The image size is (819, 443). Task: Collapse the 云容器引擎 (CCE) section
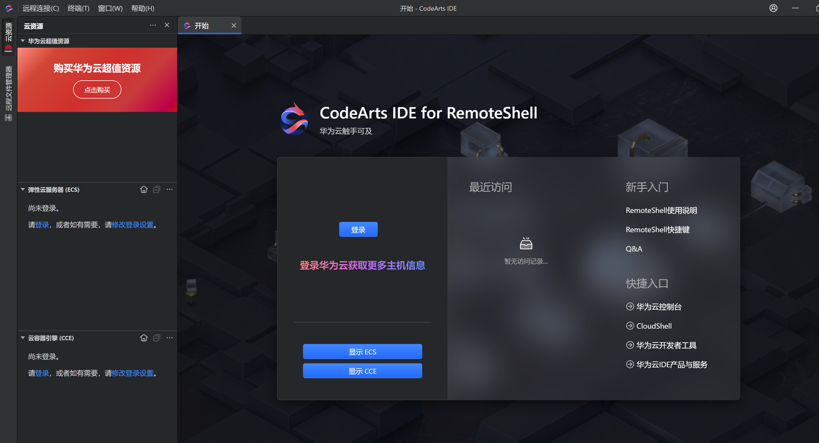23,338
